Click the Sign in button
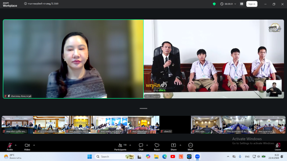Viewport: 287px width, 161px height. click(x=252, y=4)
